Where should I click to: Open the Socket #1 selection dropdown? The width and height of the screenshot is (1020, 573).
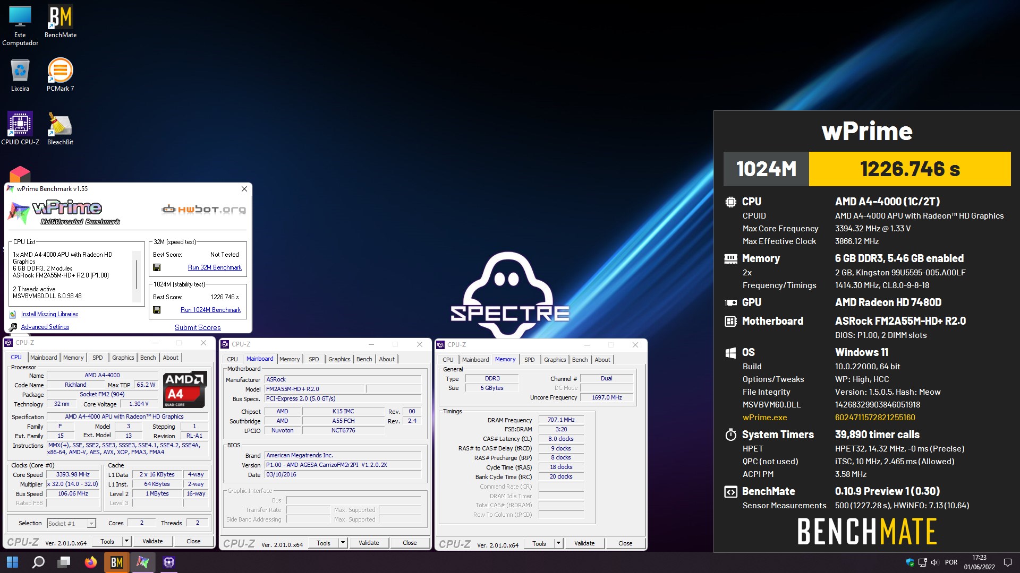(x=71, y=524)
